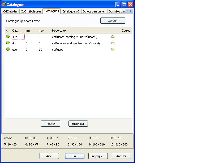Screen dimensions: 223x163
Task: Click the '10: 310 - 360' field legend
Action: (119, 144)
